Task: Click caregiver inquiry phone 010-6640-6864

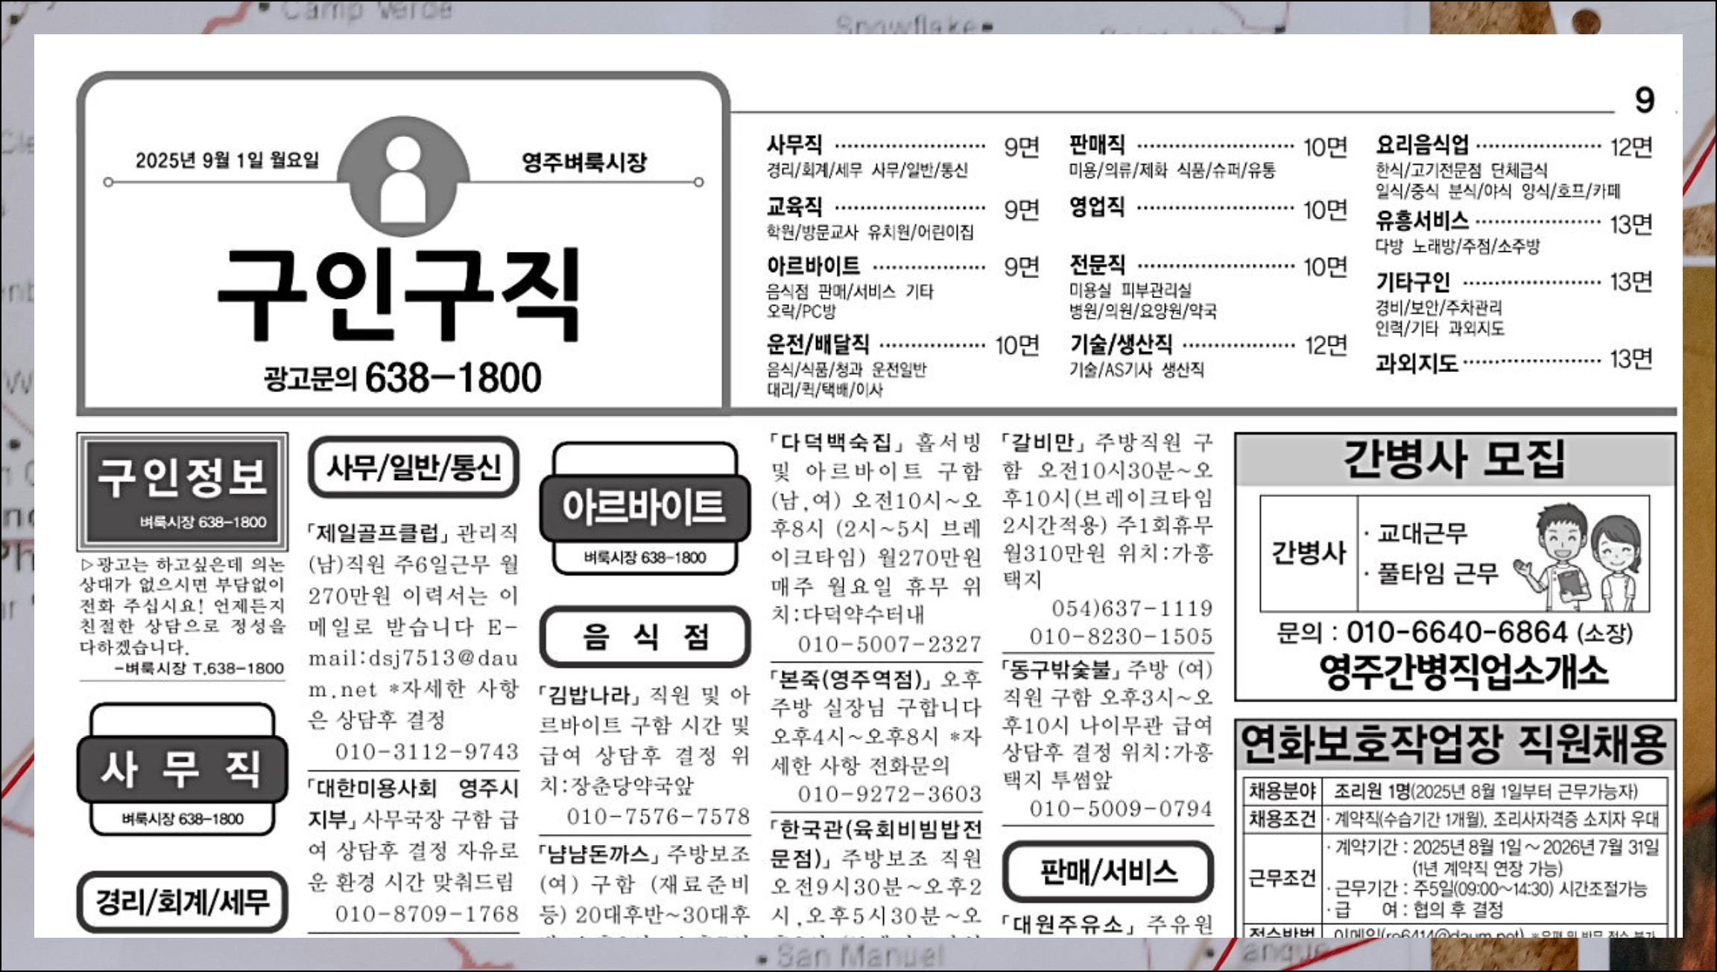Action: click(x=1457, y=633)
